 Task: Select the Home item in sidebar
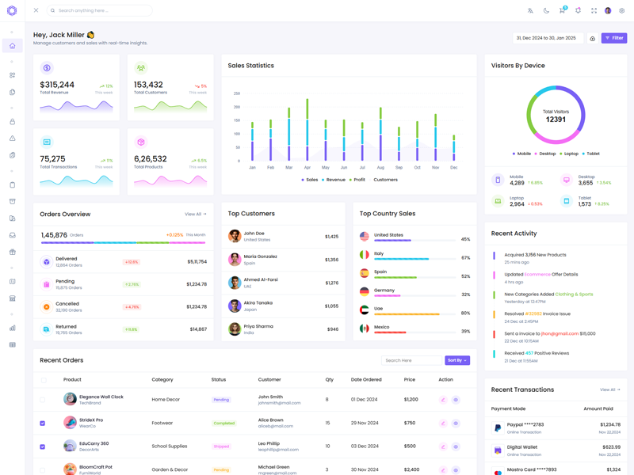(x=12, y=46)
